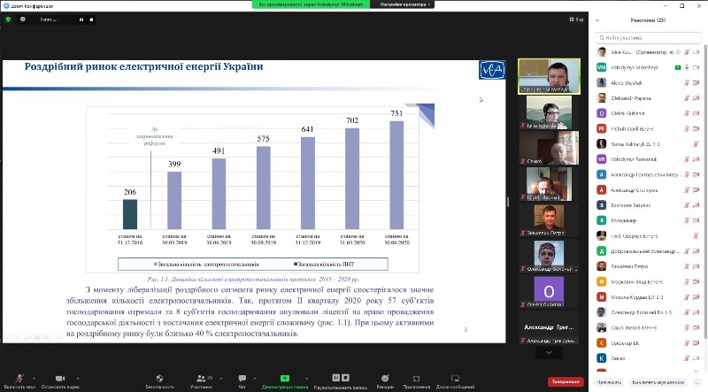The image size is (708, 392).
Task: Pause recording from bottom toolbar
Action: [x=336, y=378]
